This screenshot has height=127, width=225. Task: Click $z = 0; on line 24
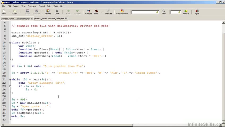coord(31,89)
